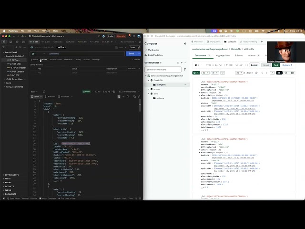Go to next page of documents arrow
Screen dimensions: 305x229
click(x=266, y=73)
